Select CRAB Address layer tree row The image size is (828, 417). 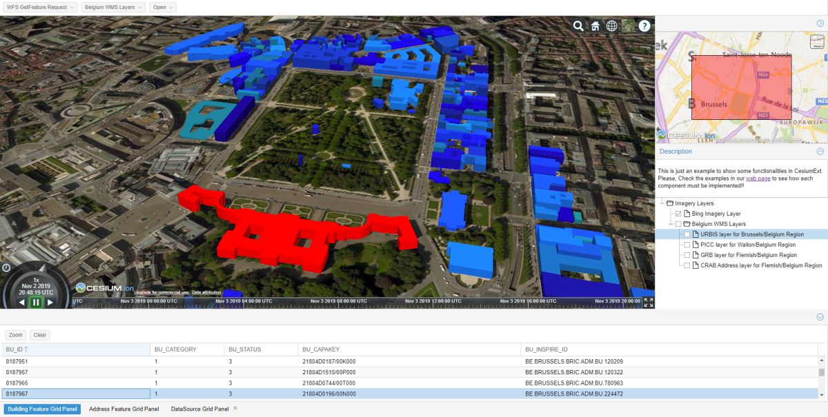[x=741, y=265]
